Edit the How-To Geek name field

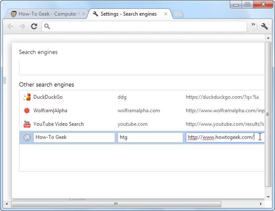[74, 137]
